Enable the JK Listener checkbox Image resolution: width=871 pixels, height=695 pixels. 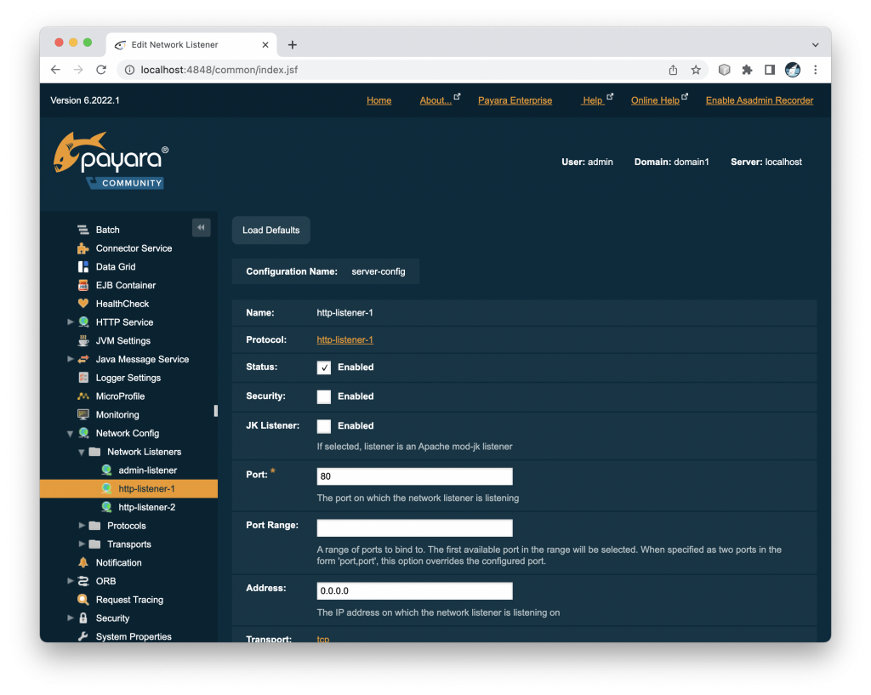point(324,426)
